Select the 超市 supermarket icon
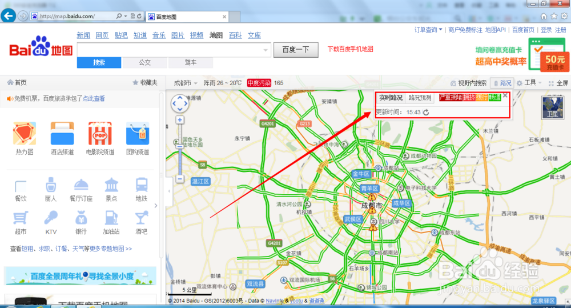This screenshot has height=308, width=571. coord(21,218)
